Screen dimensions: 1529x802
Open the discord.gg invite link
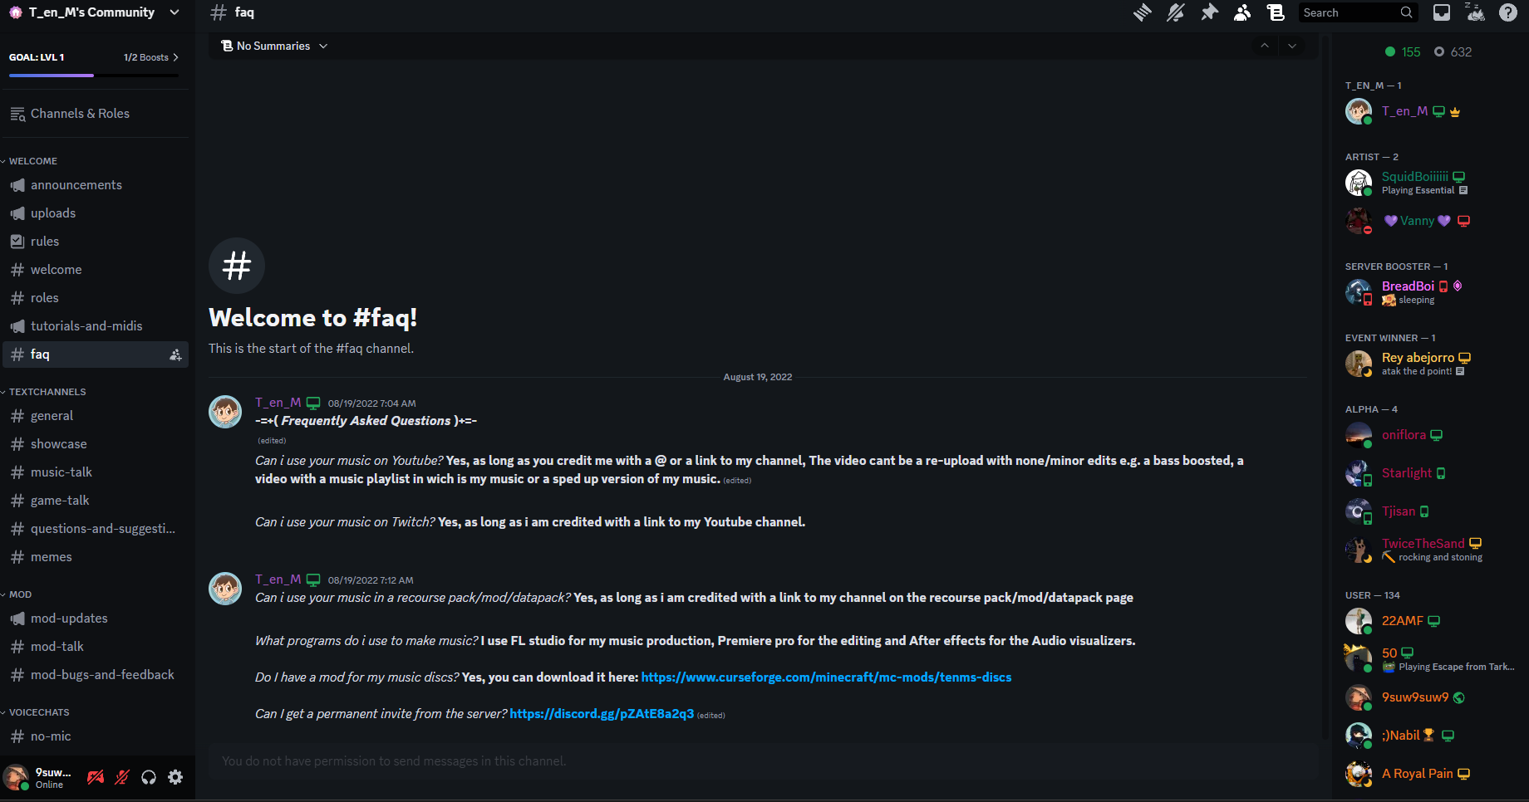point(602,714)
